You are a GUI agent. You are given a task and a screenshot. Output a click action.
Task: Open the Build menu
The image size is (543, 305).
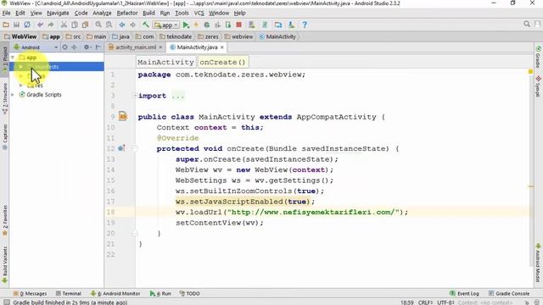tap(148, 13)
